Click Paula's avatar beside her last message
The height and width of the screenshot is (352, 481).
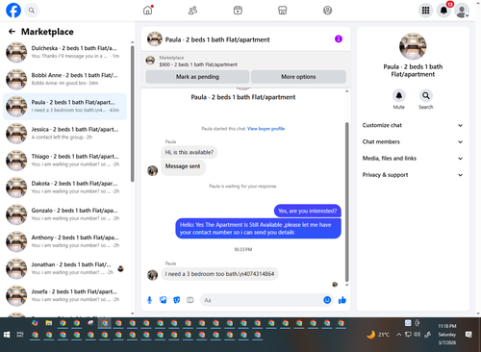coord(152,274)
